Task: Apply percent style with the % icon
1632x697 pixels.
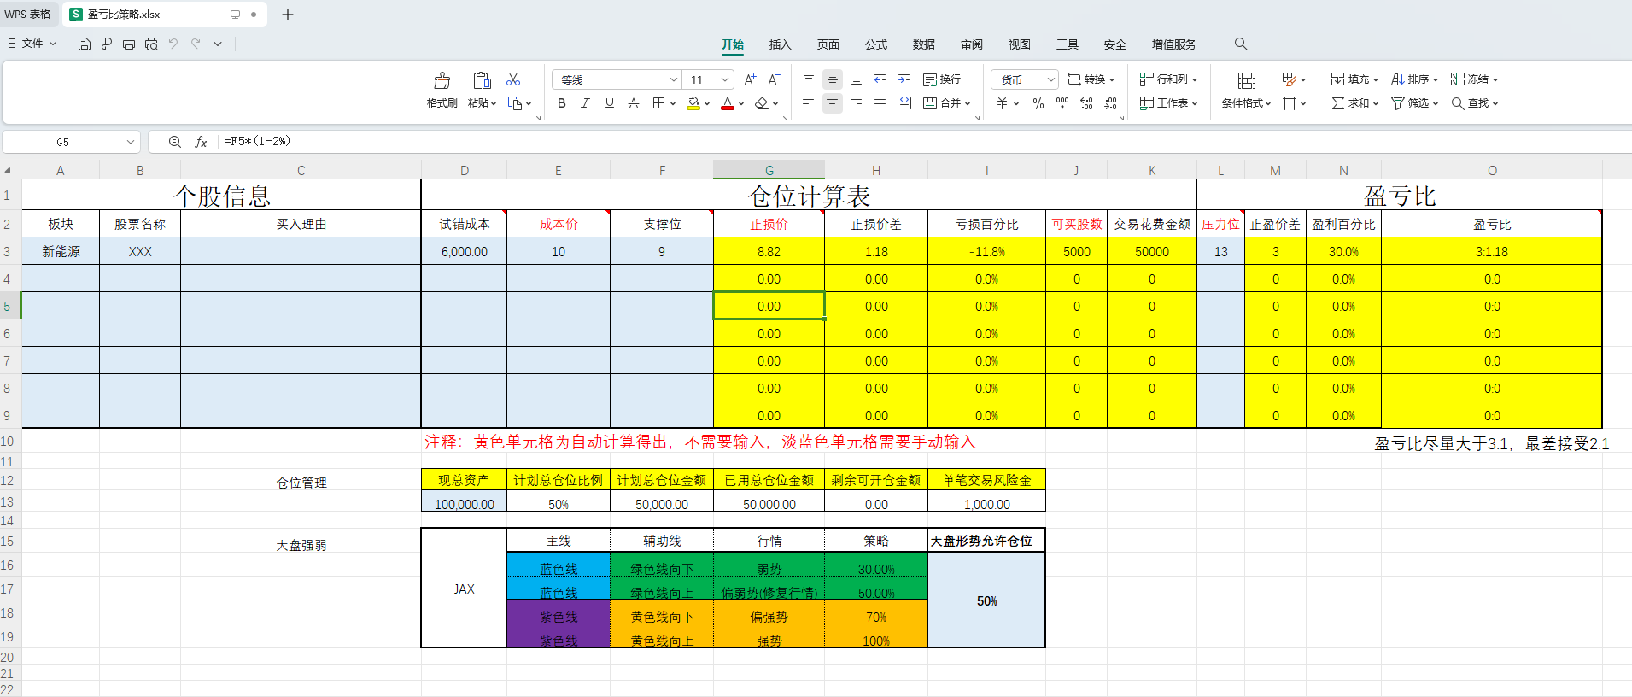Action: [x=1038, y=103]
